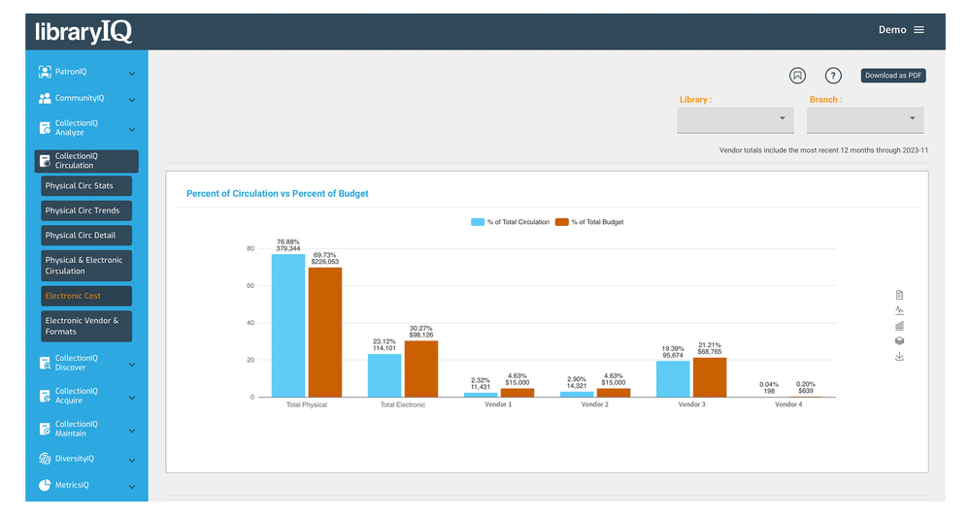Open the Branch dropdown
Viewport: 971px width, 515px height.
click(x=865, y=120)
